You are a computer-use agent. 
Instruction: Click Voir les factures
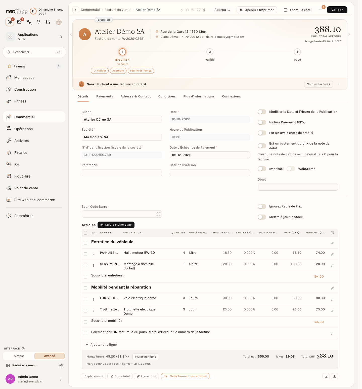319,84
